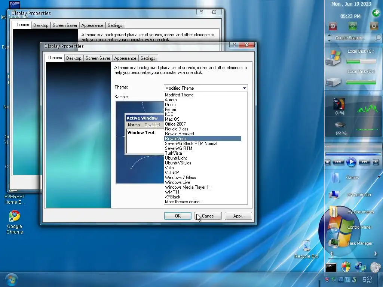383x287 pixels.
Task: Click the brown power icon in sidebar
Action: click(374, 26)
